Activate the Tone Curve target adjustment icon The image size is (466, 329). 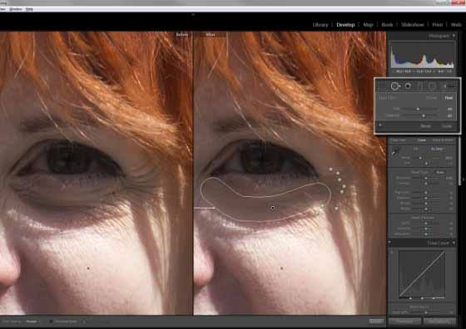coord(392,253)
